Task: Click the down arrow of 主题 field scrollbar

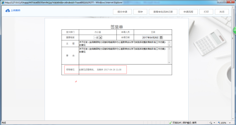Action: coord(169,45)
